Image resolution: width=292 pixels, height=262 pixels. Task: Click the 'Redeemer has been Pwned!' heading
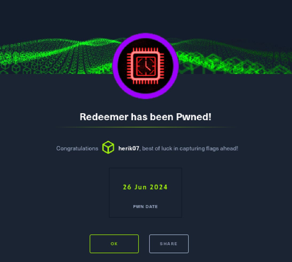[x=145, y=117]
